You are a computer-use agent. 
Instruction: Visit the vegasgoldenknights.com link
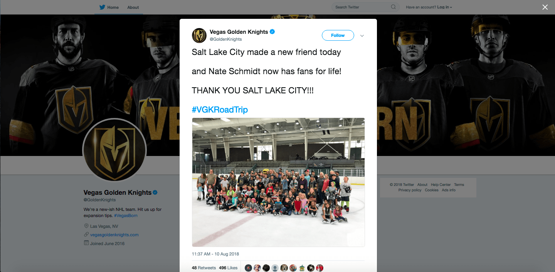click(114, 235)
